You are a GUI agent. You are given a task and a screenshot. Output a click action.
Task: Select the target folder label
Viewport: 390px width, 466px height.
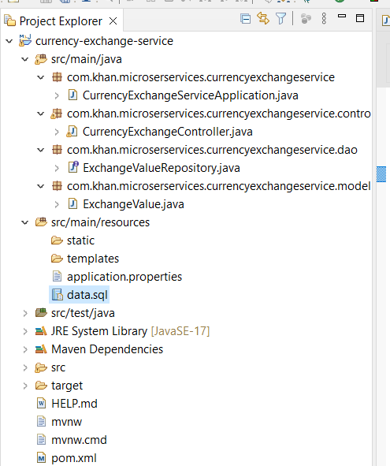[67, 386]
